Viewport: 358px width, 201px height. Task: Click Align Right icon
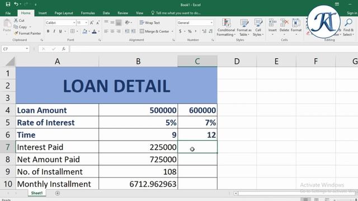point(119,31)
